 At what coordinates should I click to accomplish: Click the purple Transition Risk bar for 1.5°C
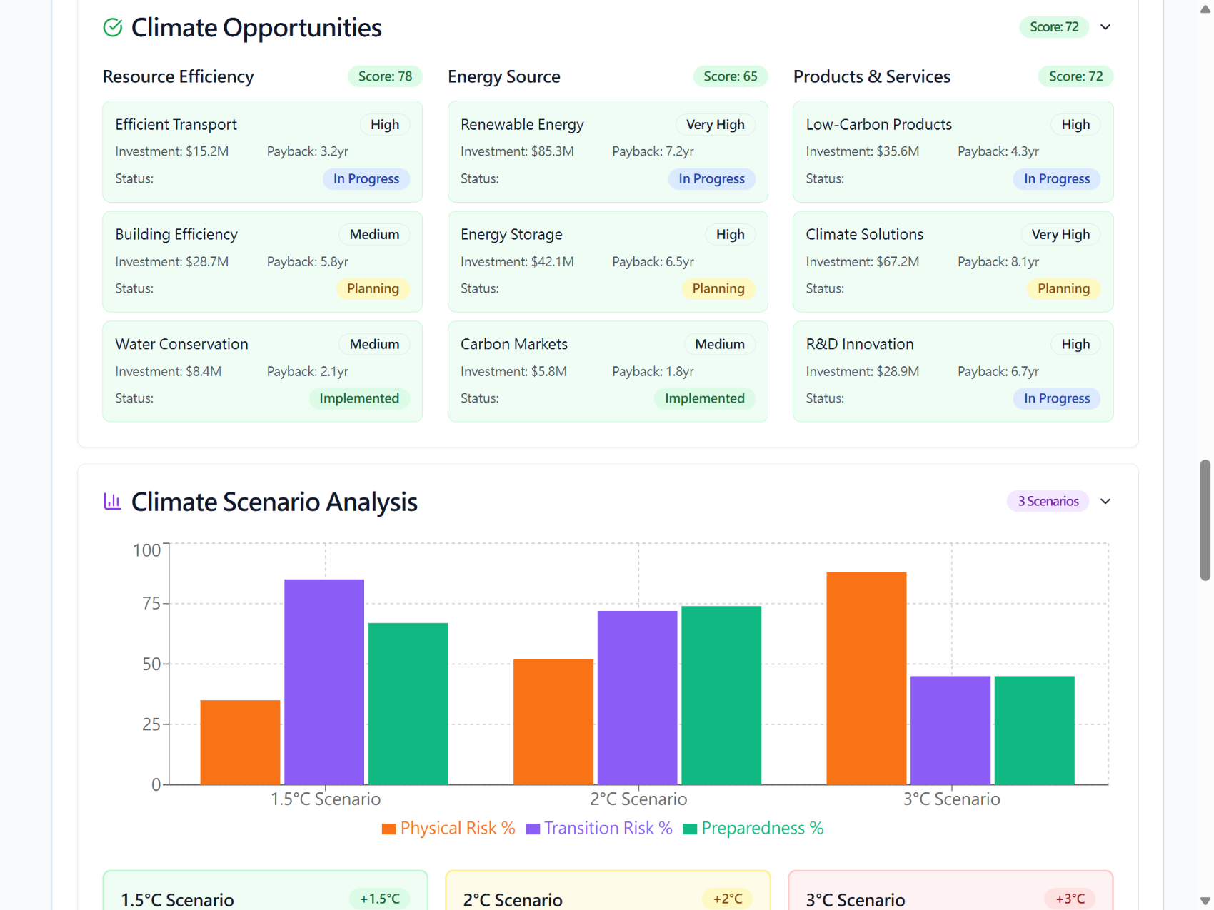[x=324, y=682]
